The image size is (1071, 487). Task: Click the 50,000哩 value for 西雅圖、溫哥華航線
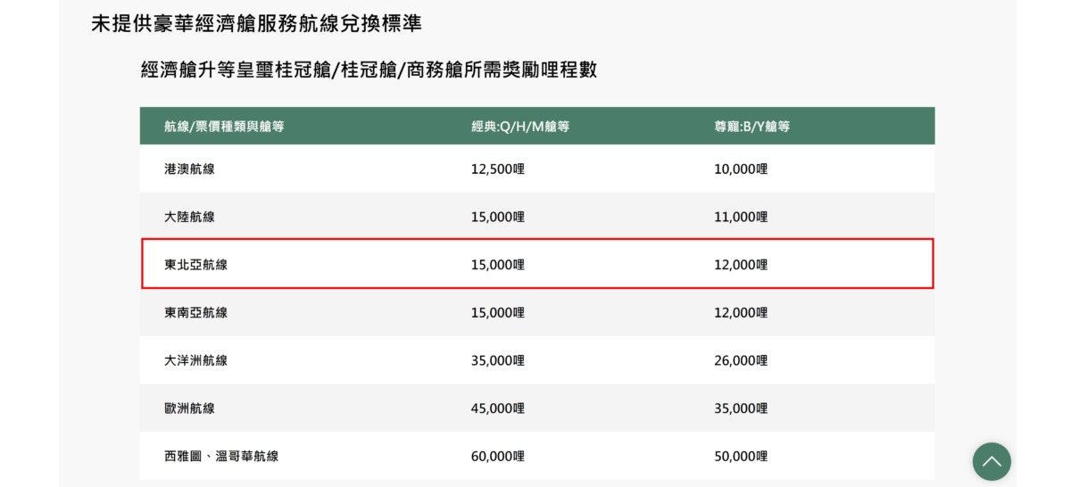point(740,457)
